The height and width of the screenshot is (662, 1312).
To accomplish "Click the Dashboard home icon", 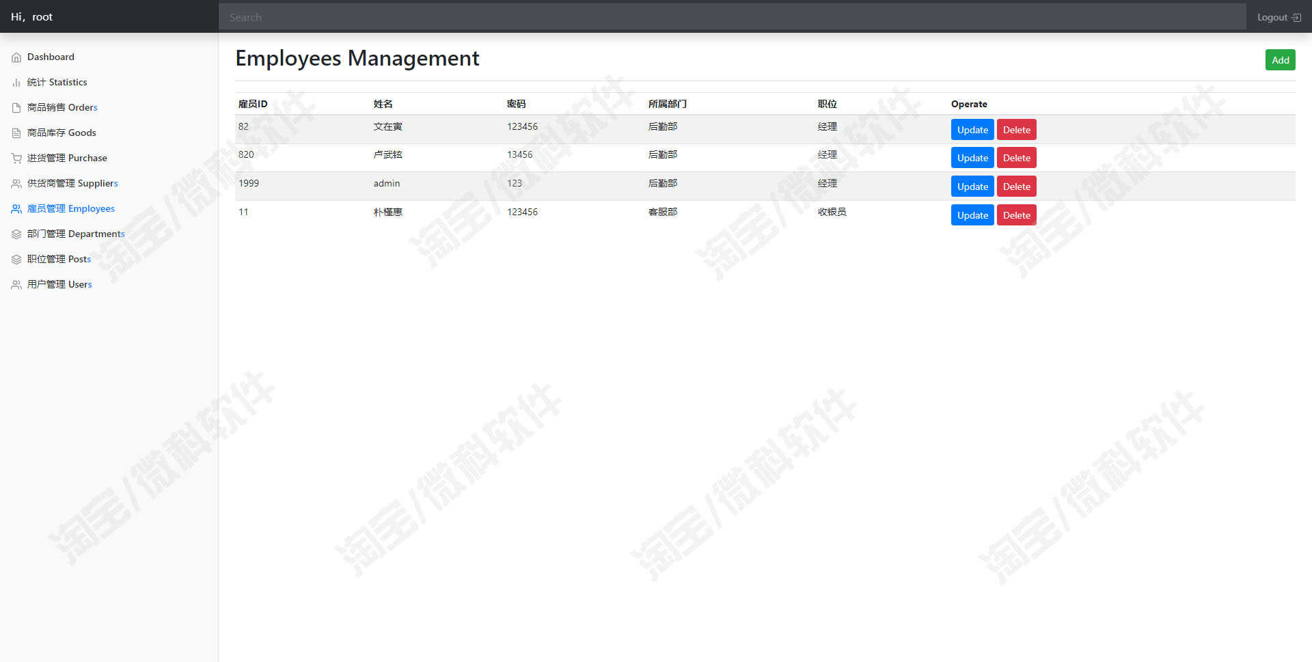I will coord(16,57).
